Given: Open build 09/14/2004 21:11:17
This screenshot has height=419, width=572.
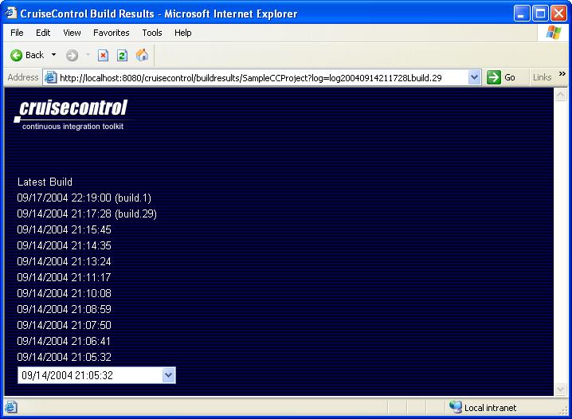Looking at the screenshot, I should pyautogui.click(x=64, y=277).
